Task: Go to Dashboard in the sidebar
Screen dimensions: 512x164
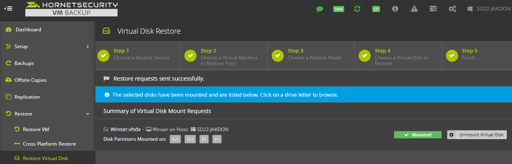Action: pyautogui.click(x=28, y=30)
